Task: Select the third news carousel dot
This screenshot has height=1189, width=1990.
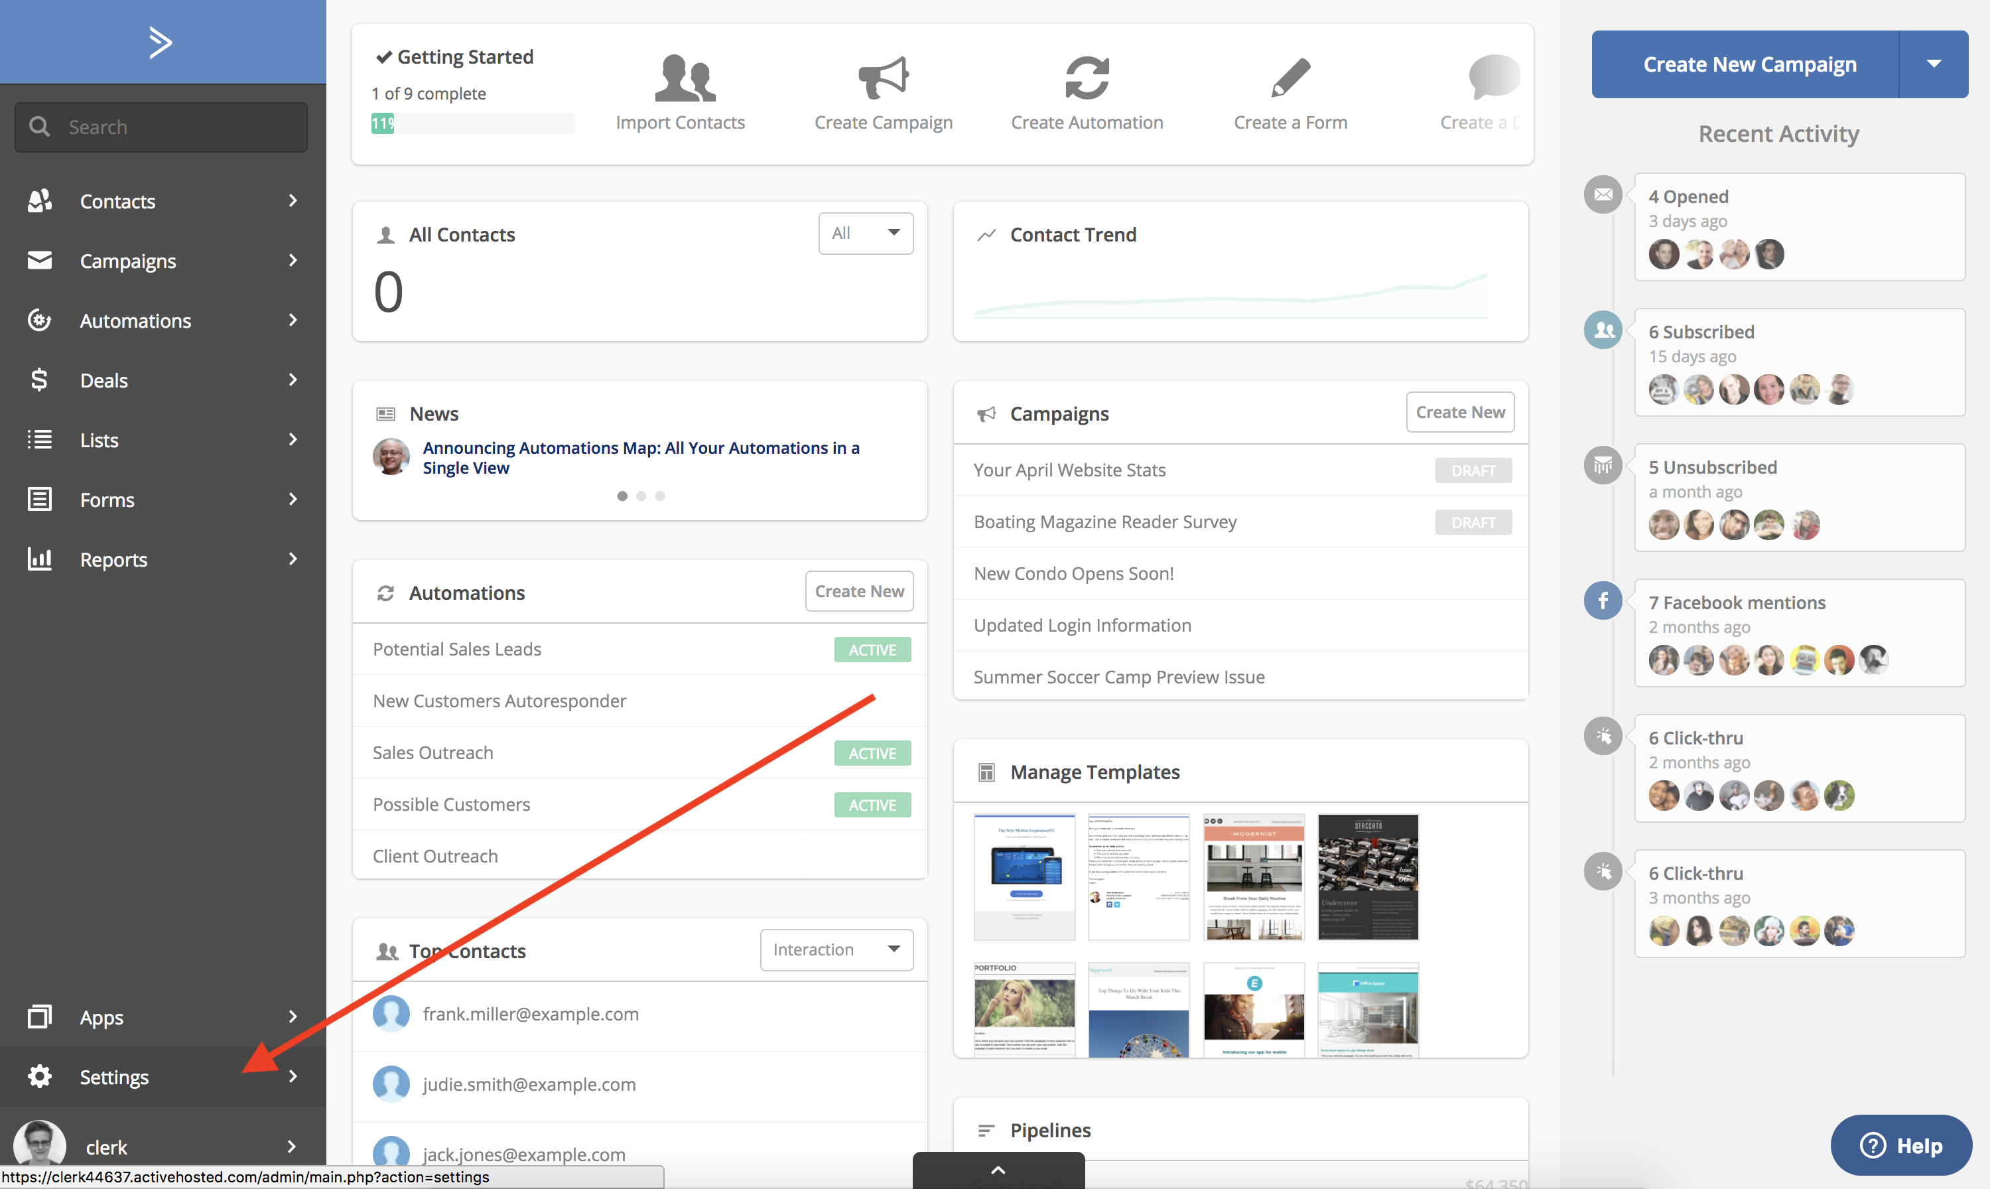Action: pyautogui.click(x=660, y=496)
